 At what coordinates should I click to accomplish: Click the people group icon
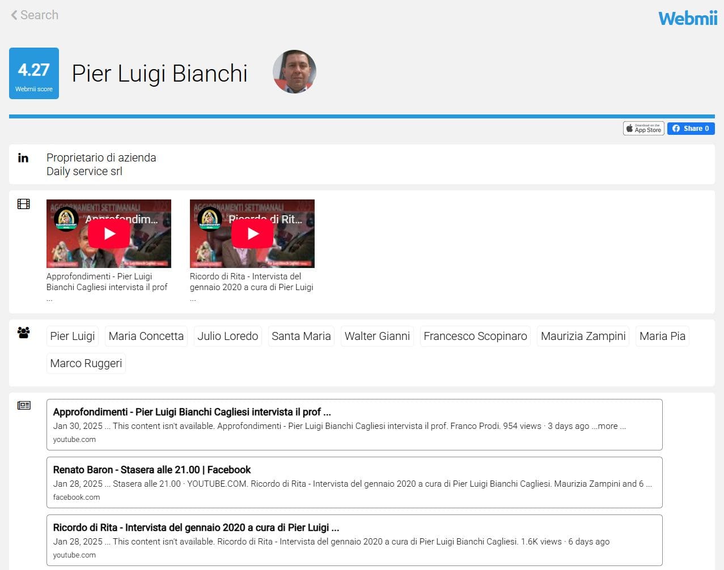24,333
